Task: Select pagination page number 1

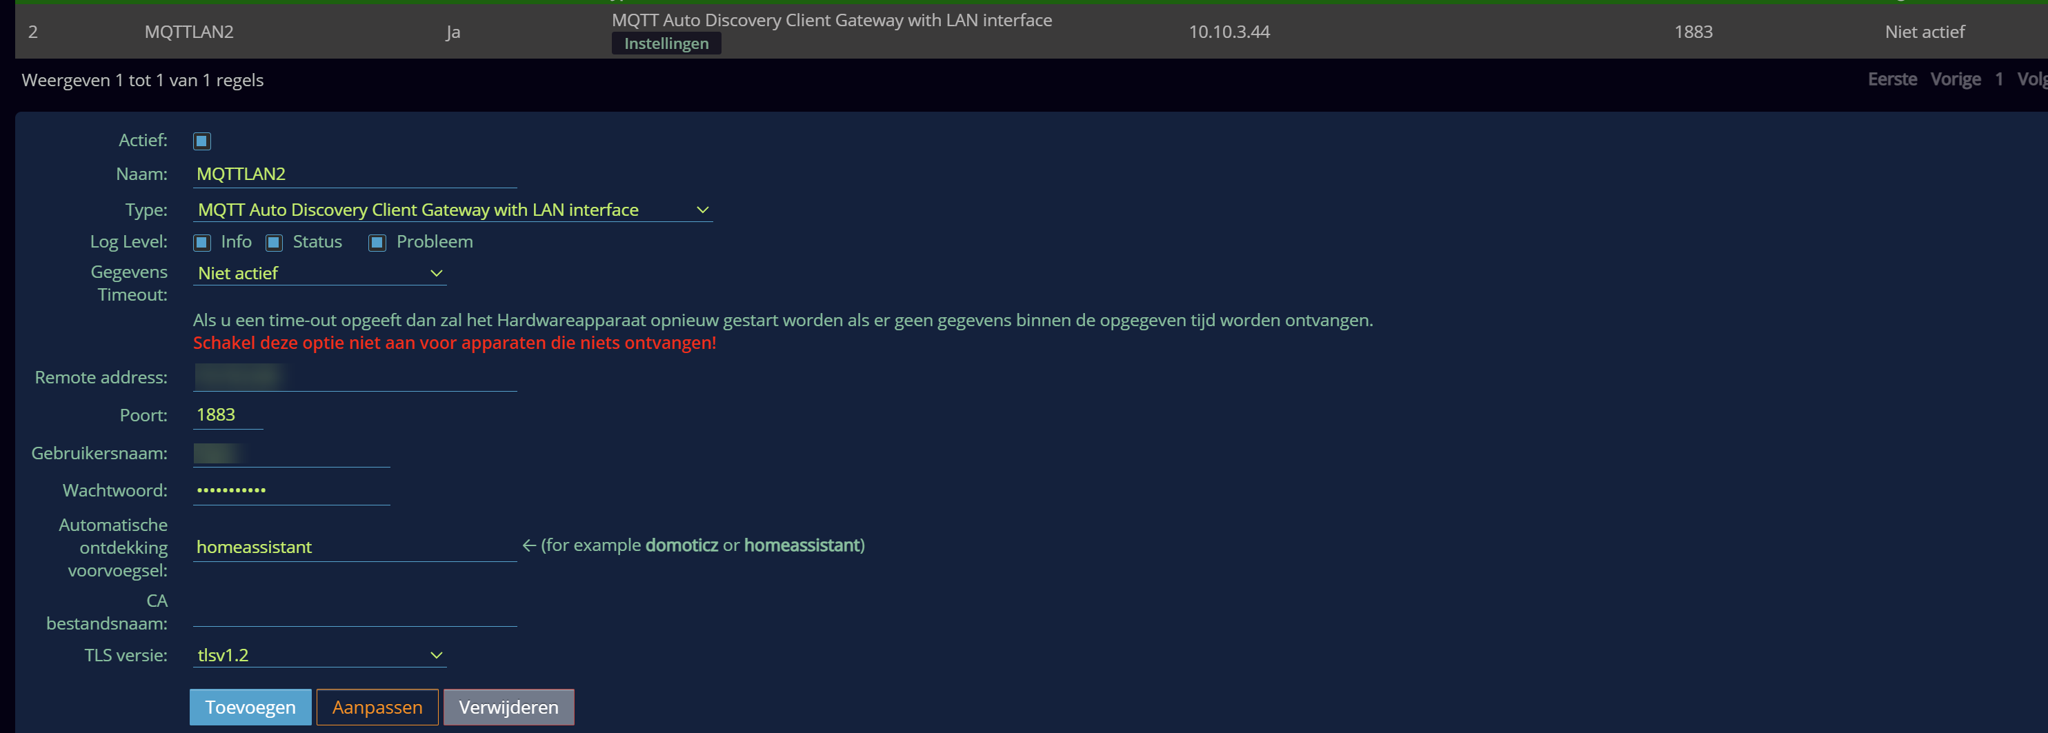Action: coord(2000,79)
